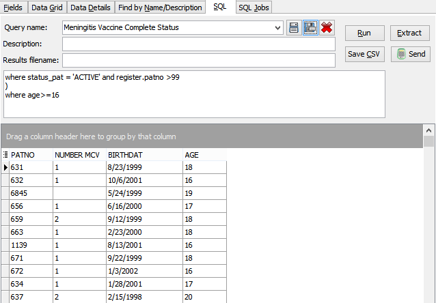Sort by the BIRTHDAT column header
The height and width of the screenshot is (303, 436).
pyautogui.click(x=144, y=155)
